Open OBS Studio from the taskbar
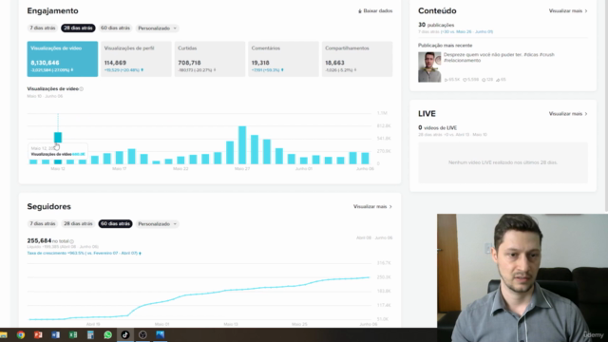The image size is (608, 342). point(142,335)
